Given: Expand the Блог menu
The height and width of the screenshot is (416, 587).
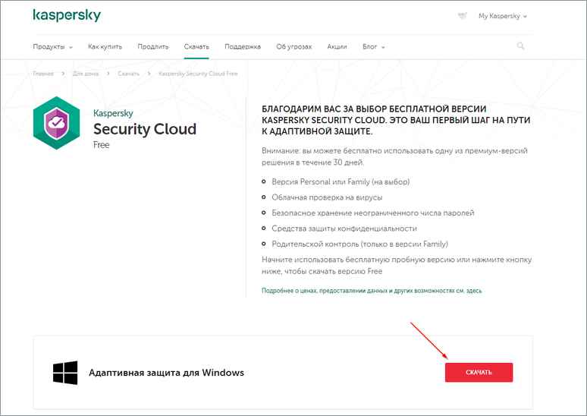Looking at the screenshot, I should [x=373, y=47].
